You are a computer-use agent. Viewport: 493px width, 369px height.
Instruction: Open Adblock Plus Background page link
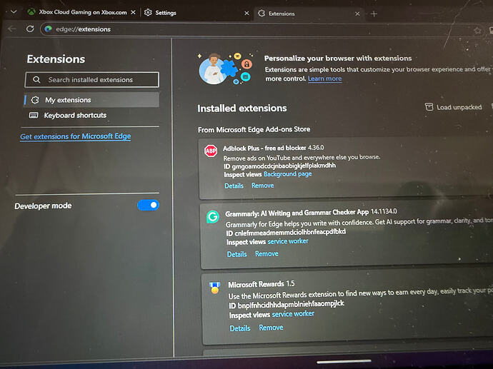(x=288, y=174)
